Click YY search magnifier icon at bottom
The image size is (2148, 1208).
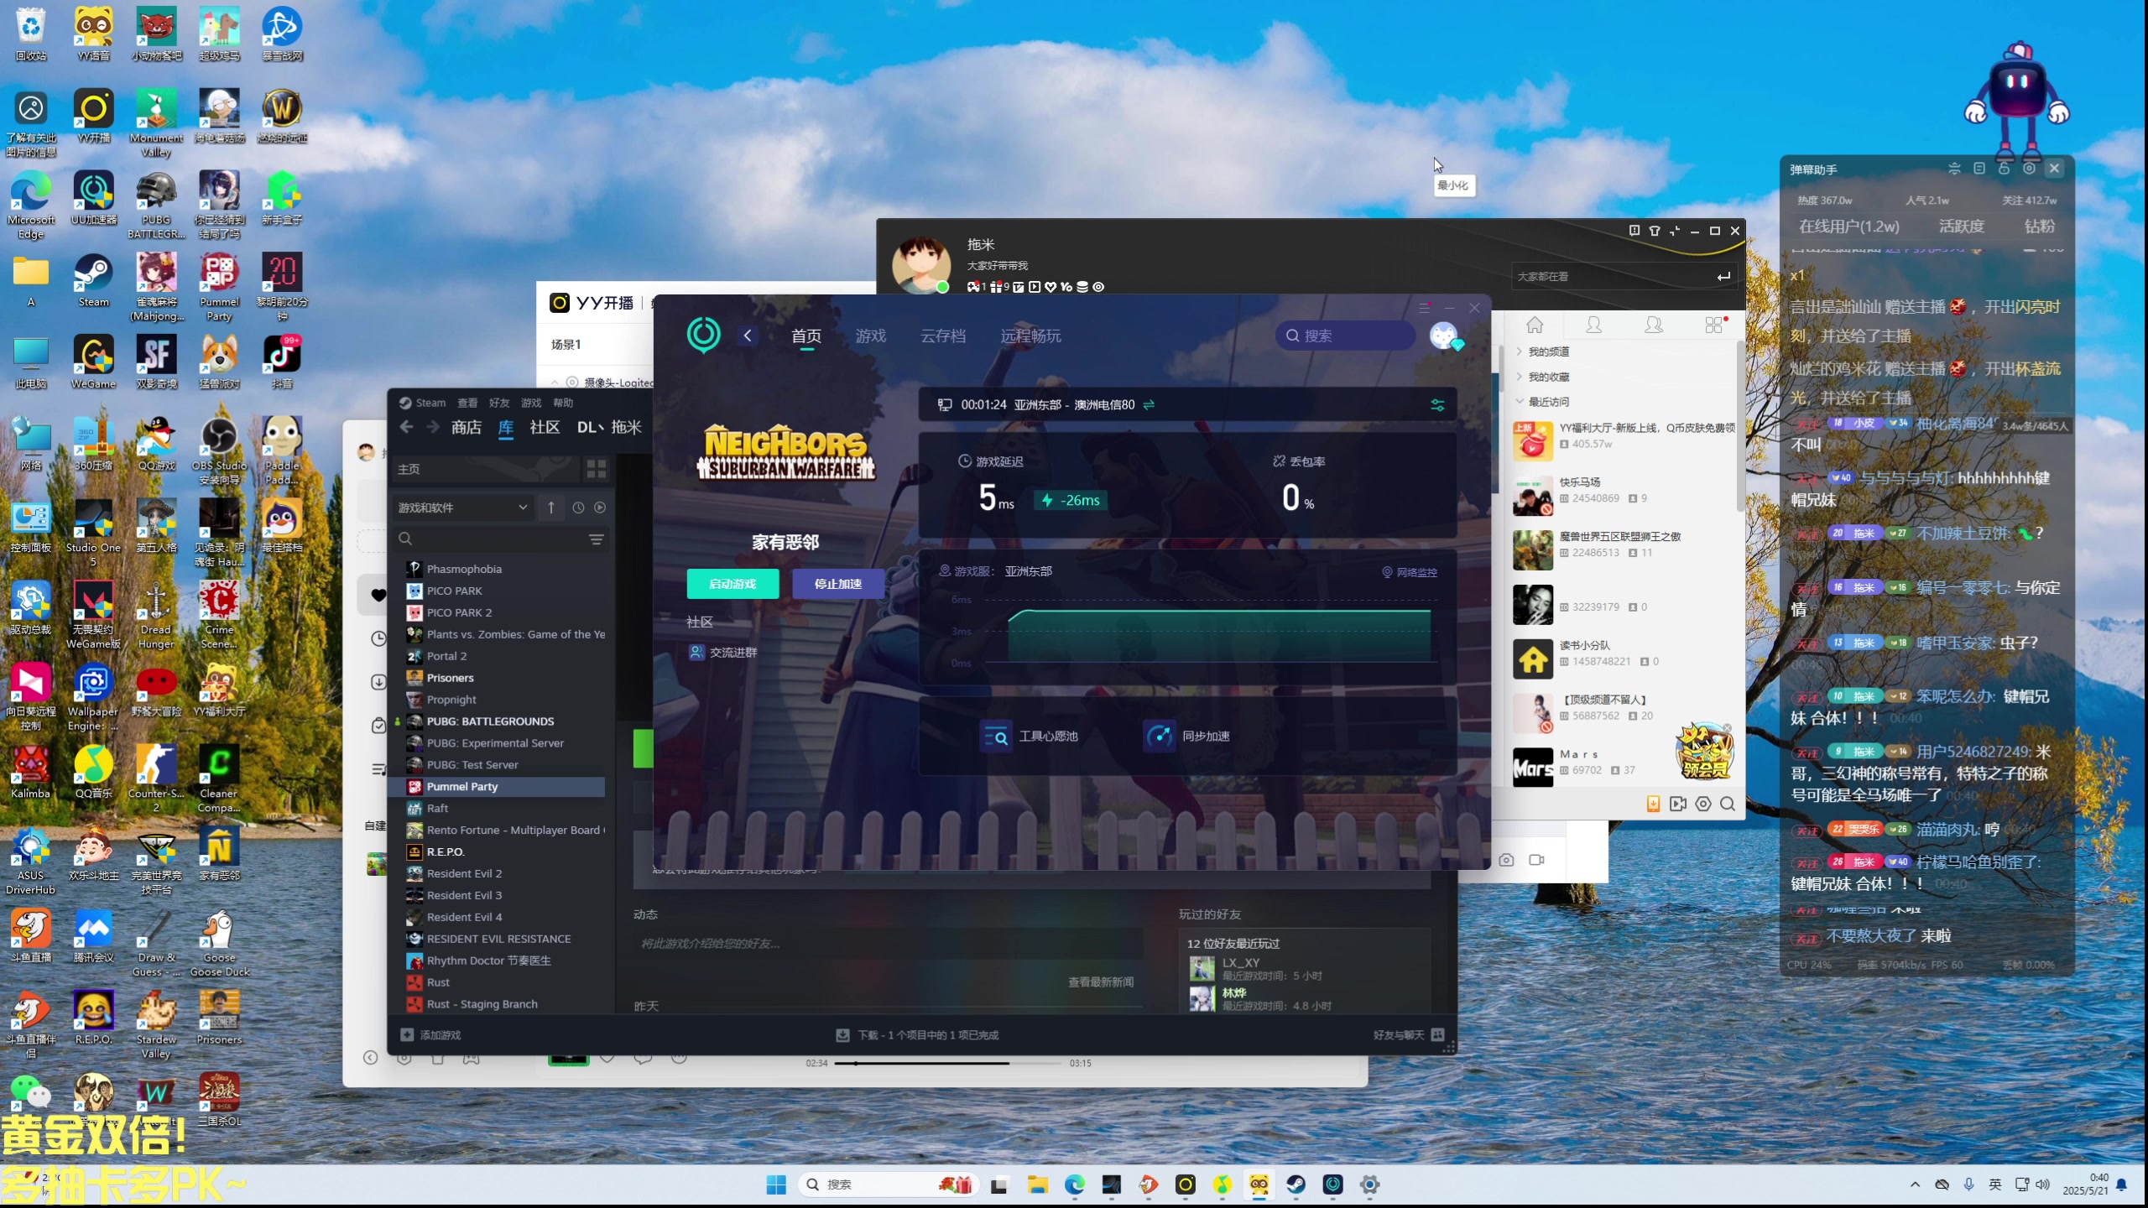pos(1728,804)
